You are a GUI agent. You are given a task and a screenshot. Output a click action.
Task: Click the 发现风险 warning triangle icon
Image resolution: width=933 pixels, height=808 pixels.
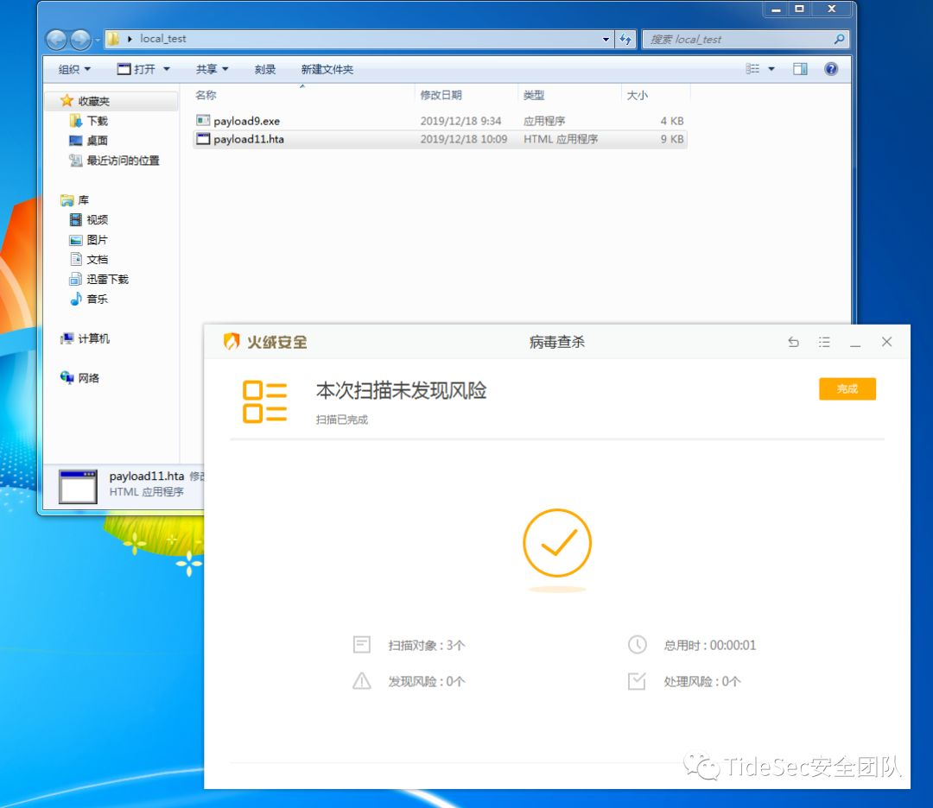362,681
